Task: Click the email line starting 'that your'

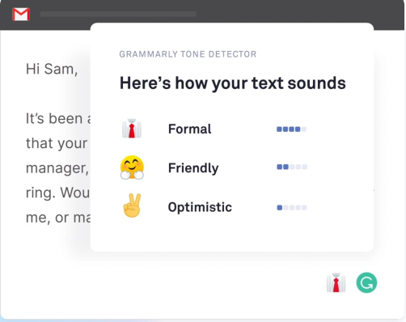Action: 57,143
